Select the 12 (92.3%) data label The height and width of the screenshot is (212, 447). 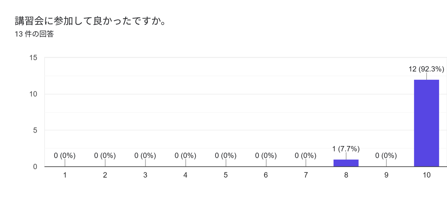click(x=426, y=69)
